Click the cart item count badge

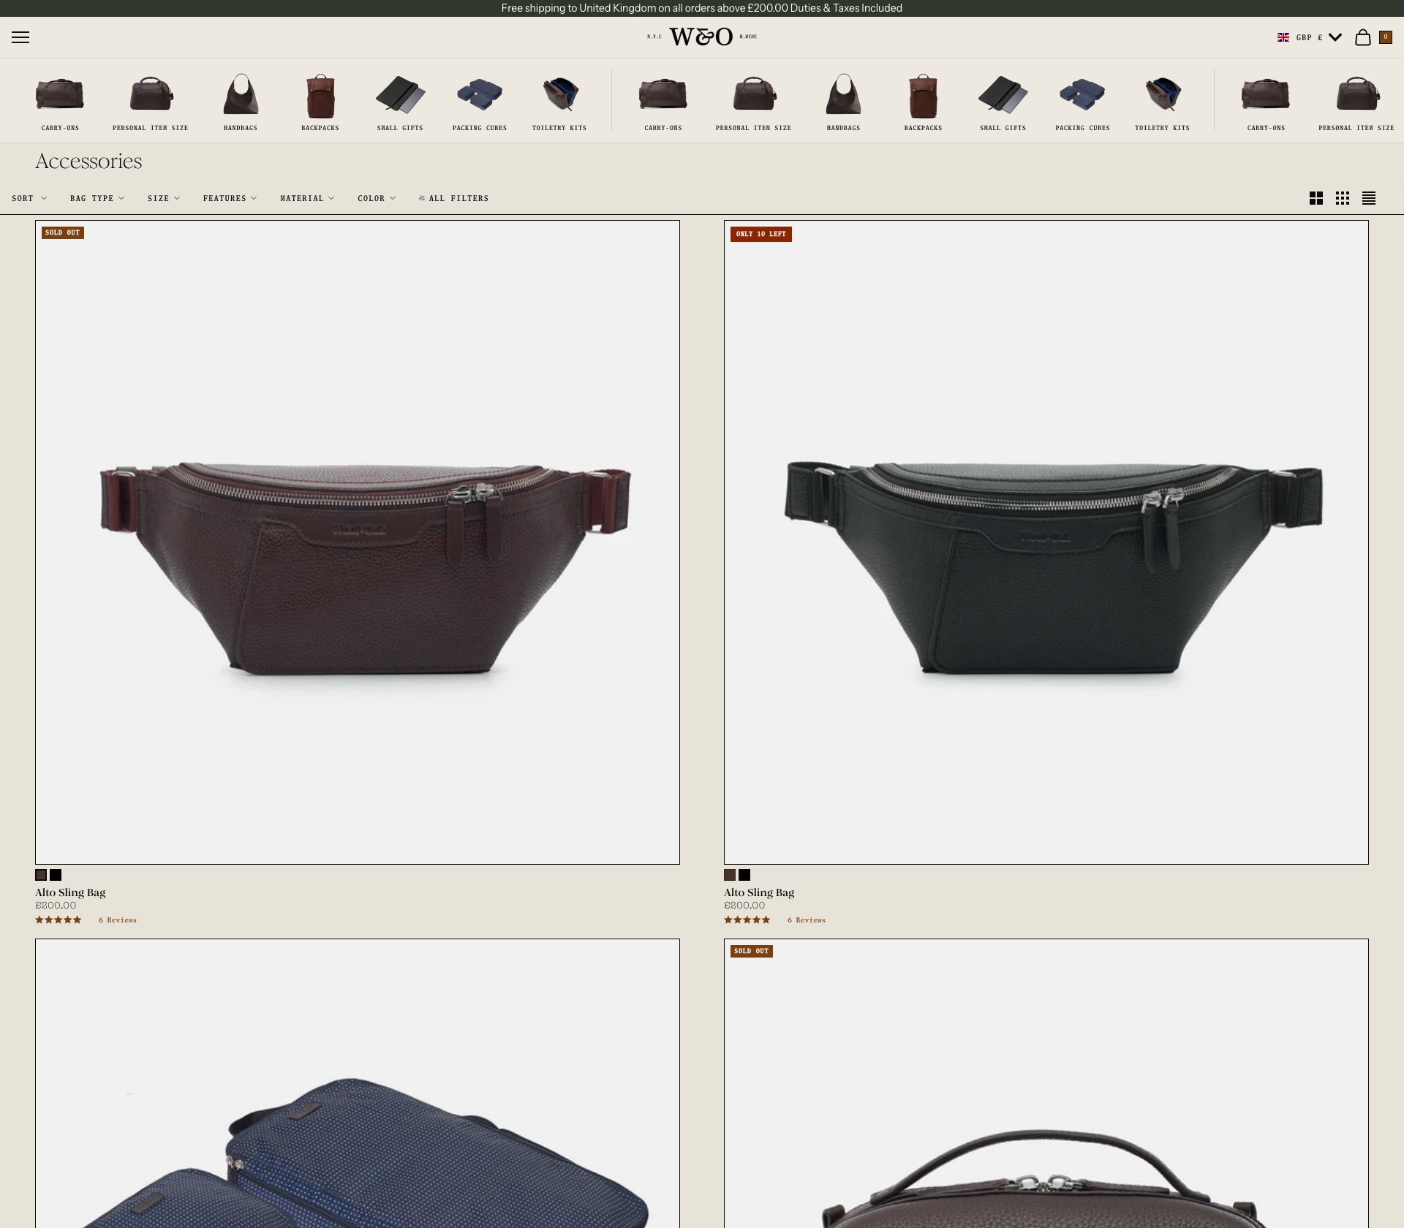(x=1385, y=37)
